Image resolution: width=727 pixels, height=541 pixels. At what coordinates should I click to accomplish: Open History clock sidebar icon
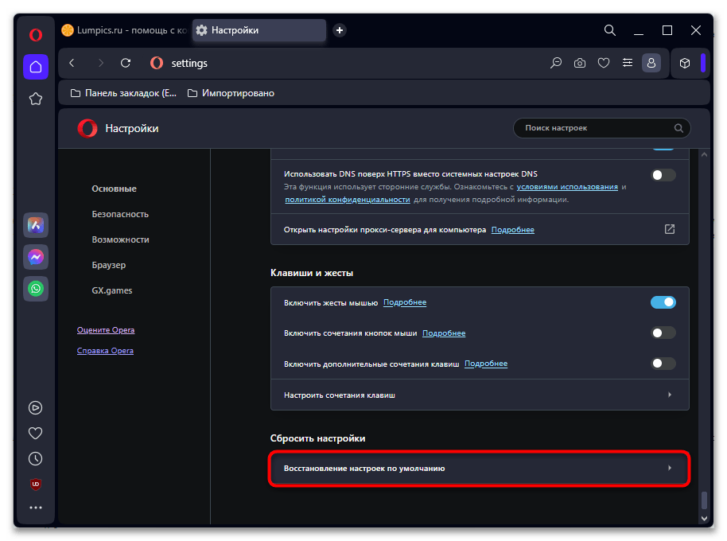(x=36, y=458)
